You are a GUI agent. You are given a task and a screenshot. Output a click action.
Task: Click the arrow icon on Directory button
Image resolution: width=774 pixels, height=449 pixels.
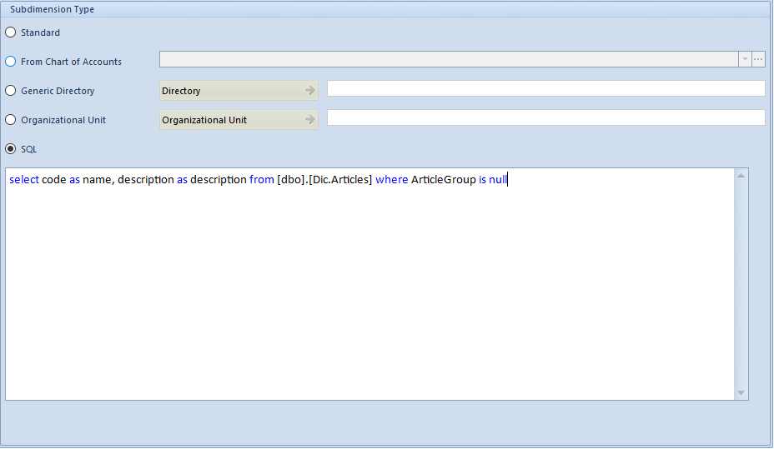tap(310, 90)
